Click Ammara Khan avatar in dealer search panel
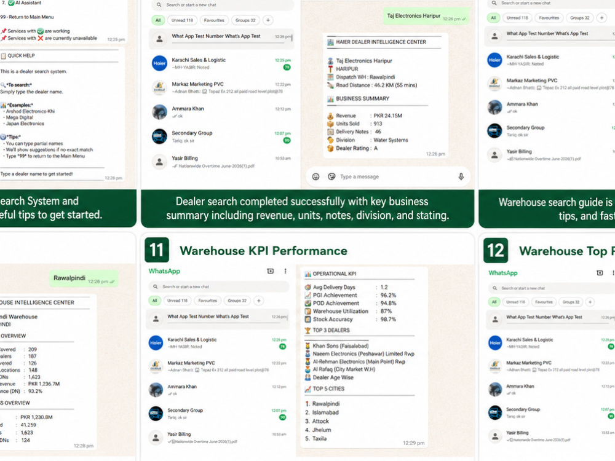The width and height of the screenshot is (615, 461). (159, 112)
